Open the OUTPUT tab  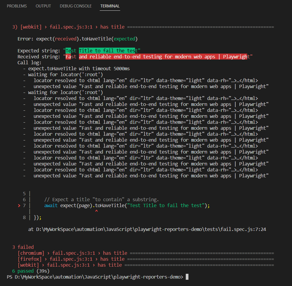[x=43, y=6]
